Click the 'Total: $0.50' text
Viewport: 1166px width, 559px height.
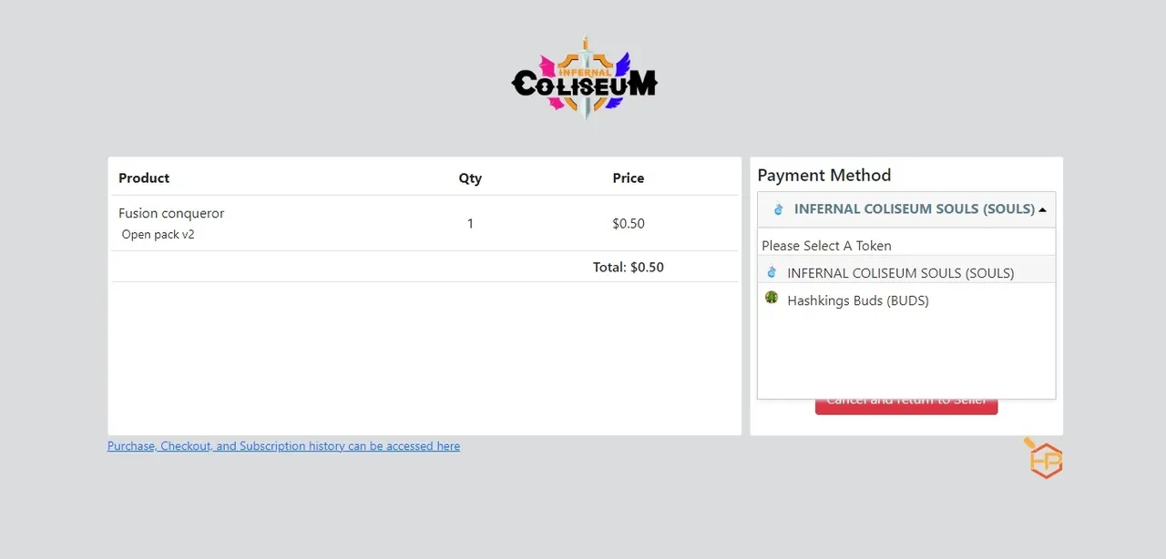629,267
